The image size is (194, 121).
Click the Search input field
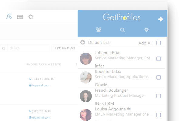[28, 48]
